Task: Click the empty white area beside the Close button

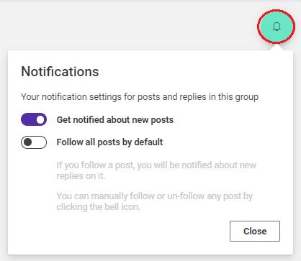Action: pyautogui.click(x=120, y=231)
